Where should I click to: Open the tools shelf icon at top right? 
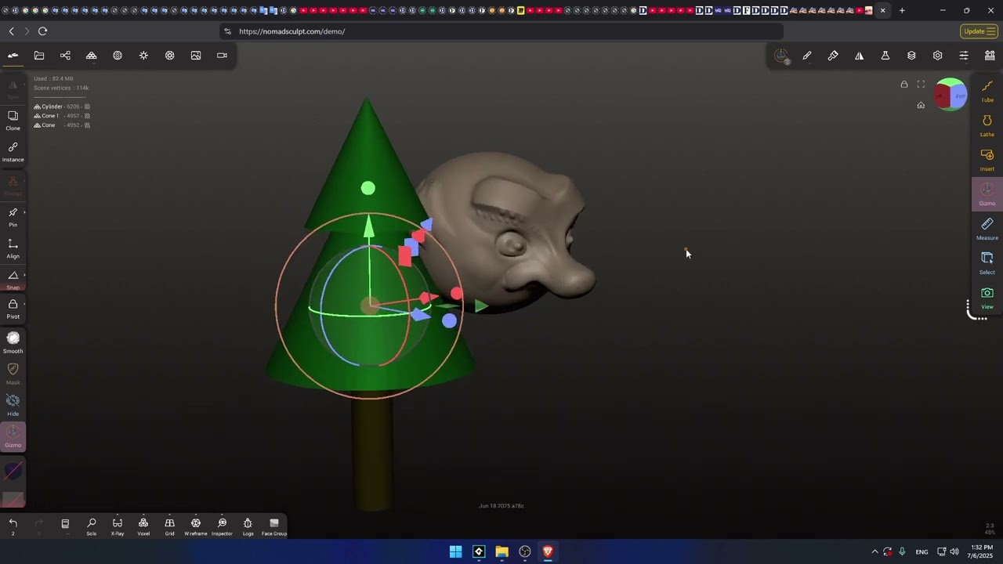click(x=990, y=56)
